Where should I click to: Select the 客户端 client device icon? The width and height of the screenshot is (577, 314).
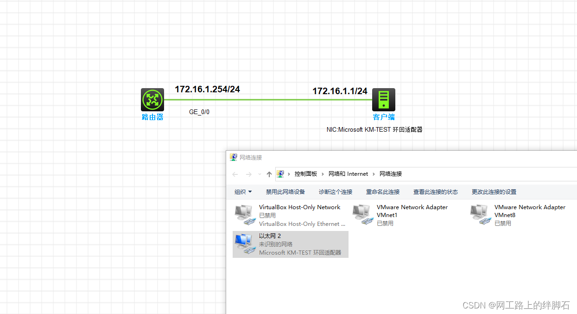pyautogui.click(x=383, y=99)
